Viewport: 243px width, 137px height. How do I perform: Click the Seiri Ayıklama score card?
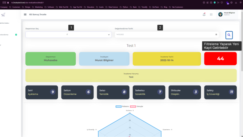(x=42, y=92)
